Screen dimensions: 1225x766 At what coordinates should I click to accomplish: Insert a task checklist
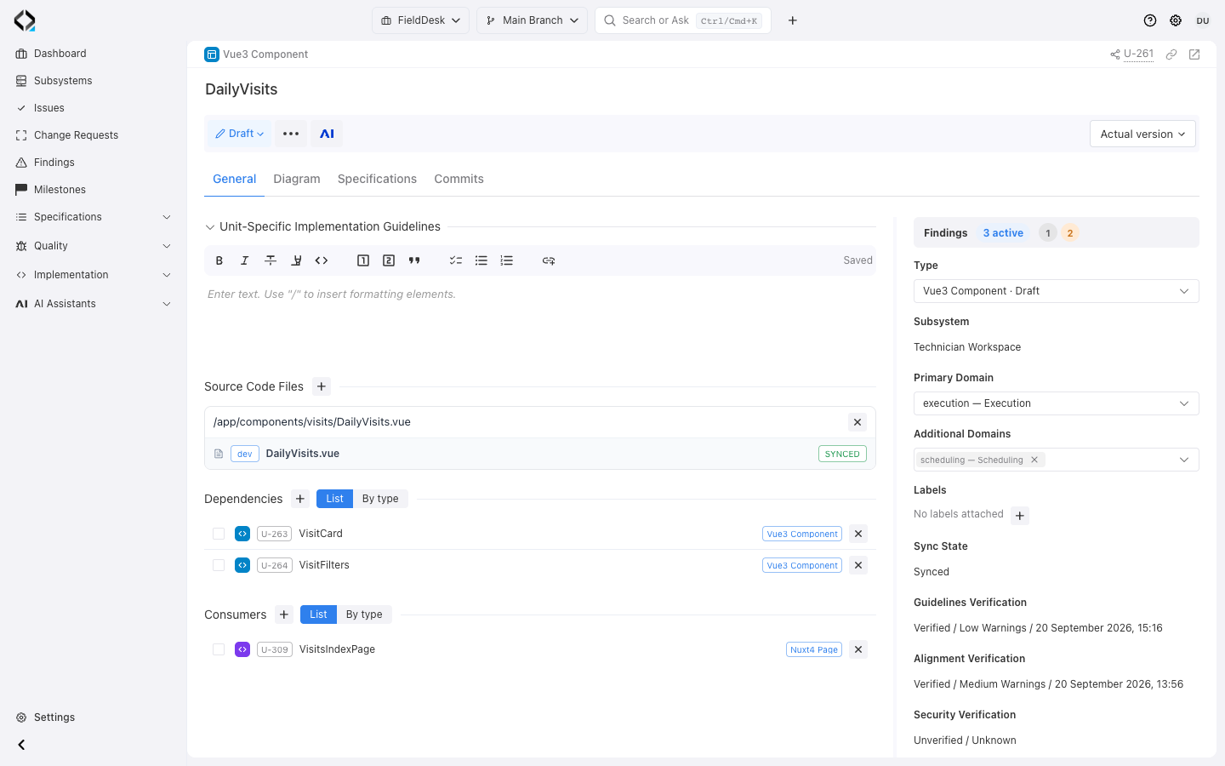pyautogui.click(x=456, y=260)
